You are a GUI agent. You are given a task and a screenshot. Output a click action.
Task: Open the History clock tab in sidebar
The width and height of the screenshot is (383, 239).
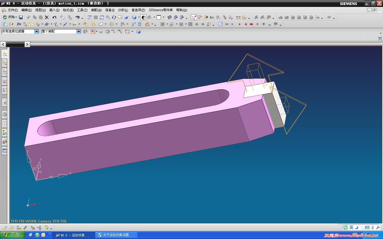click(5, 114)
